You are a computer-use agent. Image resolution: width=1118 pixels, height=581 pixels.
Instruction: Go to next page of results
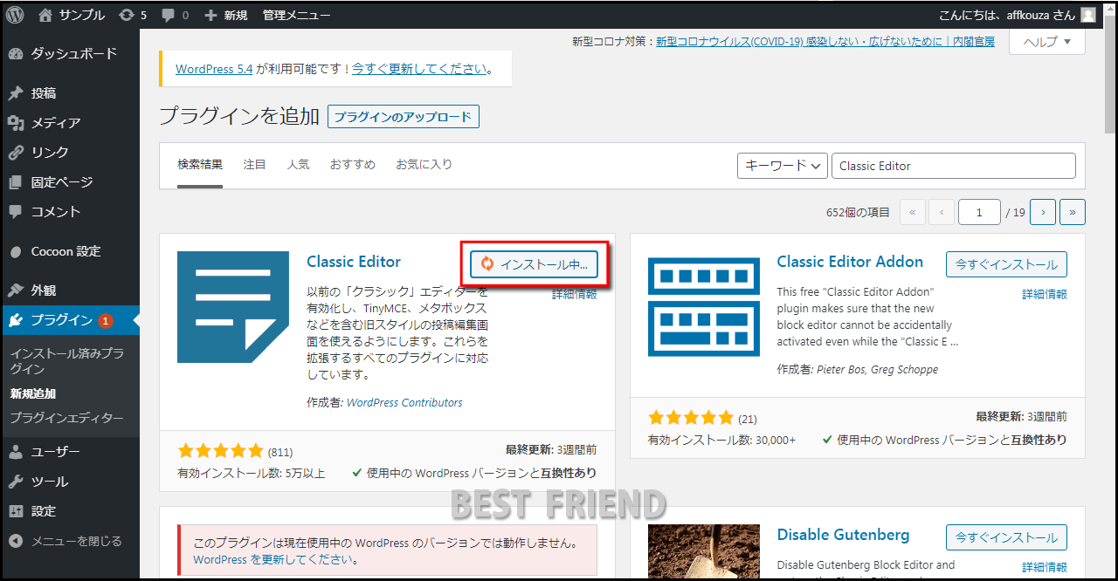click(1043, 212)
